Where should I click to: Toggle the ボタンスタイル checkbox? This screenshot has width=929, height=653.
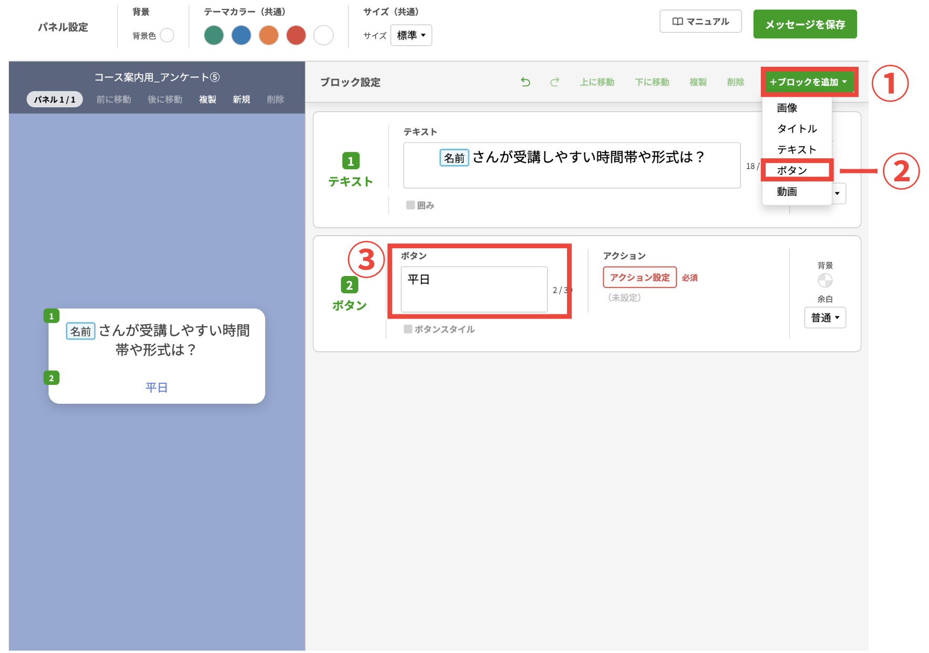click(408, 329)
